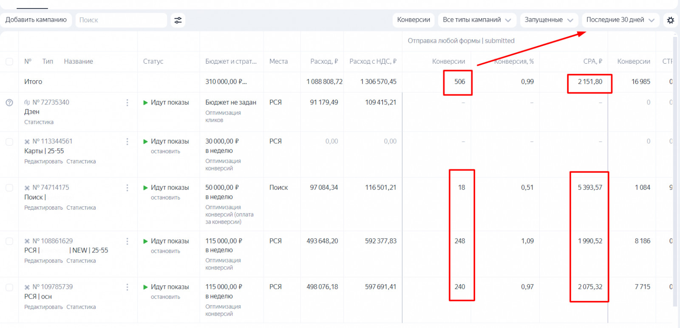
Task: Open Статистика for РСЯ | осн campaign
Action: tap(81, 307)
